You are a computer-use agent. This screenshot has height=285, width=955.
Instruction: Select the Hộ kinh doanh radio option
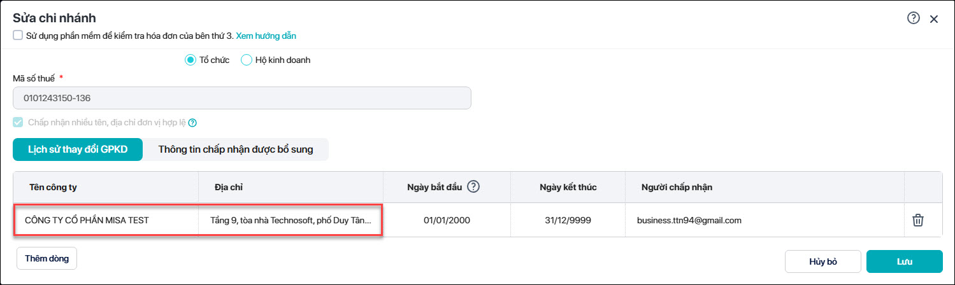(x=247, y=60)
